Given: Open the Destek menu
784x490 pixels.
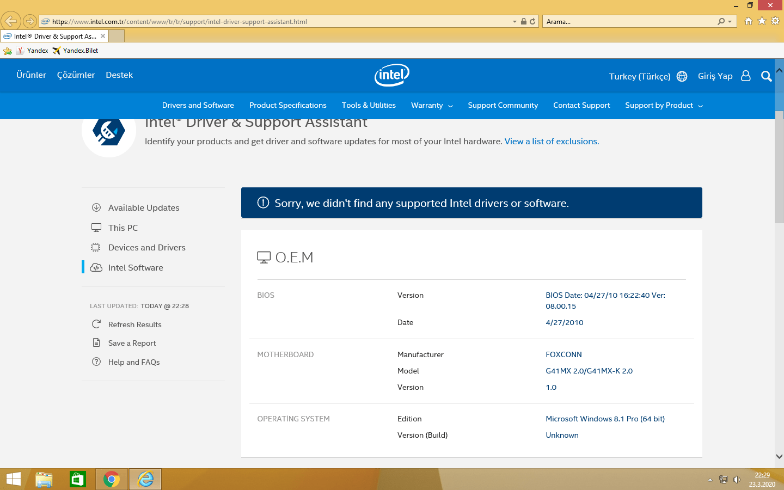Looking at the screenshot, I should click(x=119, y=75).
